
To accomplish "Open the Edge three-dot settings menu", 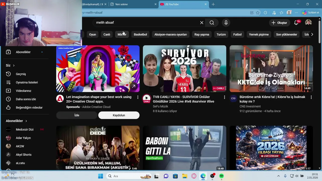I will [297, 13].
